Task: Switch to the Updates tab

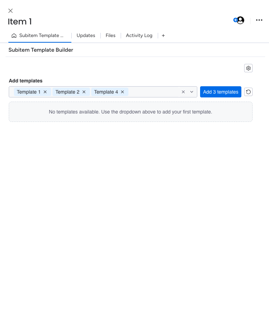Action: [86, 36]
